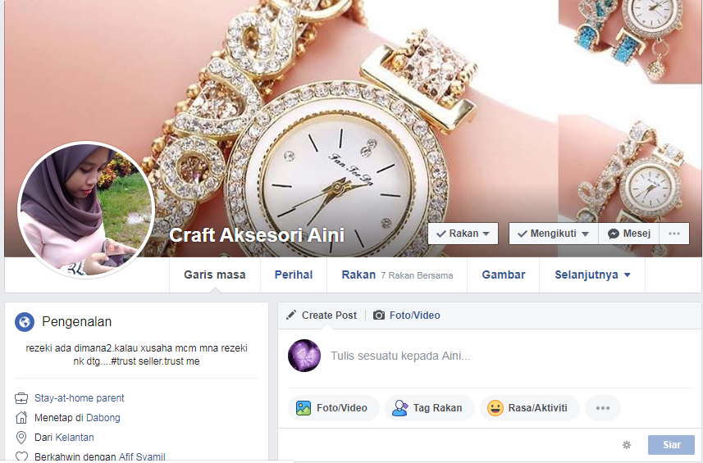This screenshot has height=463, width=703.
Task: Send a message with Mesej button
Action: [x=629, y=234]
